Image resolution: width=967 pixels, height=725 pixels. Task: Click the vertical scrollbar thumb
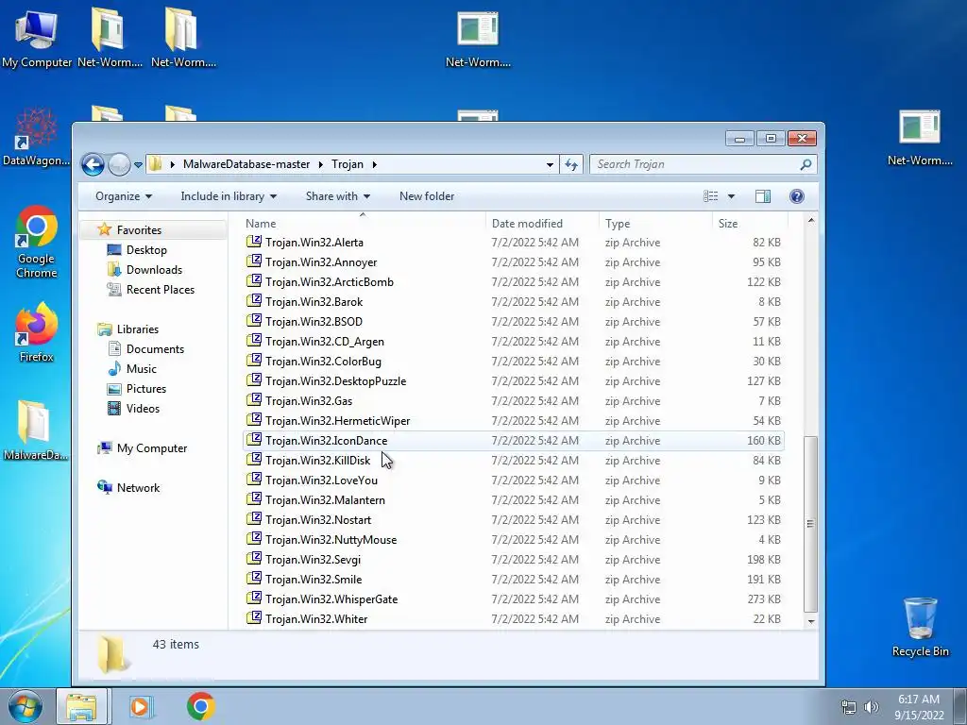811,523
